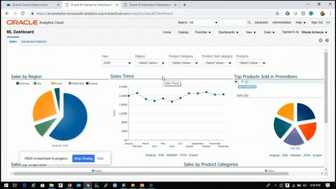Viewport: 336px width, 189px height.
Task: Play the promotions slider animation
Action: [236, 82]
